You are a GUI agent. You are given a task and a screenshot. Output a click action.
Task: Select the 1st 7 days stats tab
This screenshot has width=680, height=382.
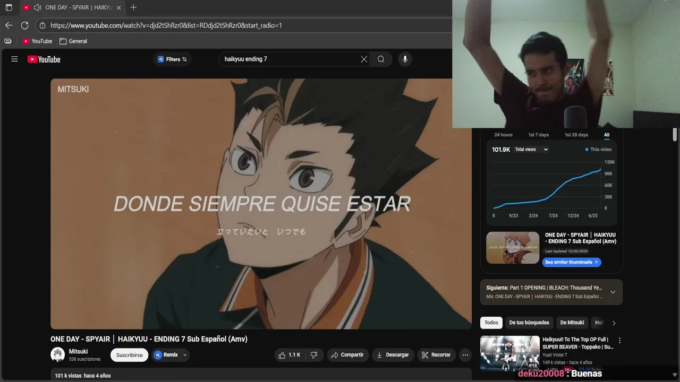538,135
